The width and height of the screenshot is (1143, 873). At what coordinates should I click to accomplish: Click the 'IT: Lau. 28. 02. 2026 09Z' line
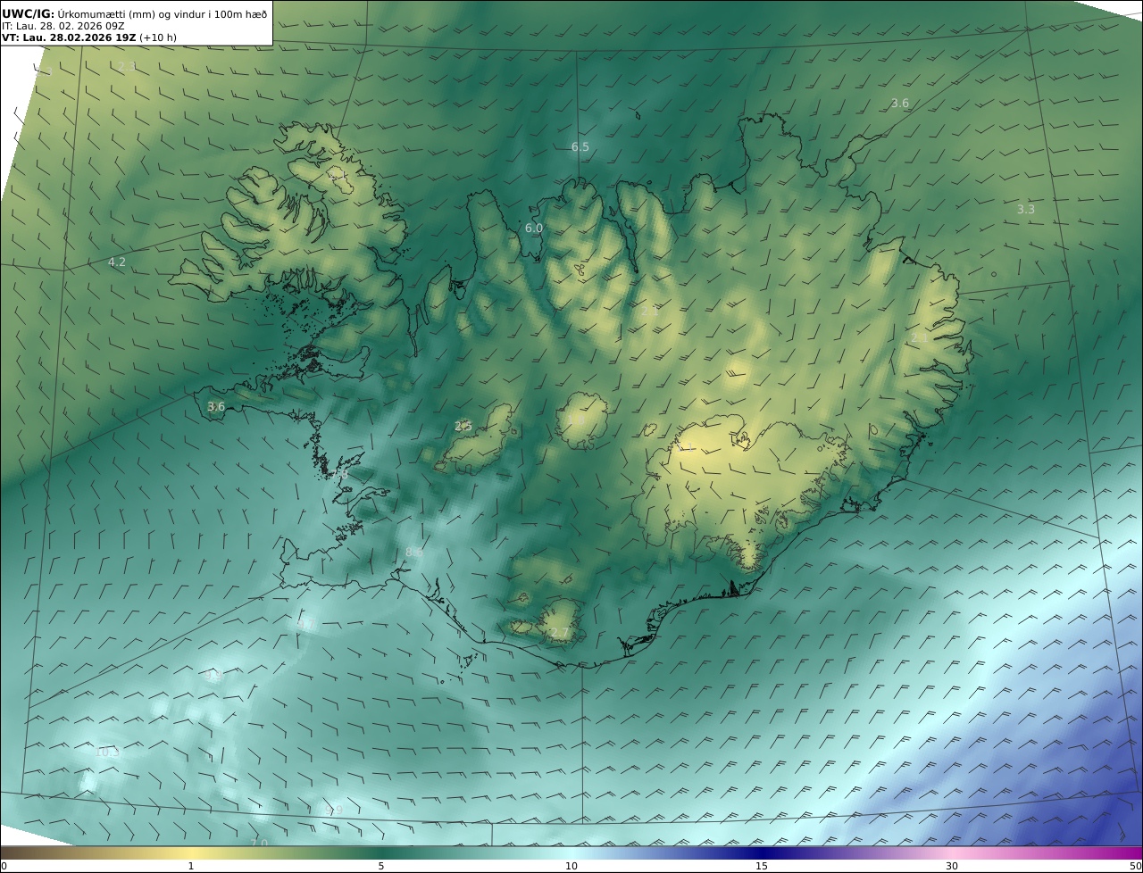point(63,26)
